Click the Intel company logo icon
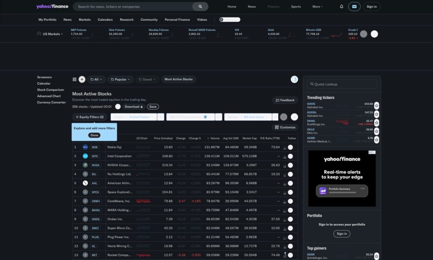433x260 pixels. tap(85, 156)
